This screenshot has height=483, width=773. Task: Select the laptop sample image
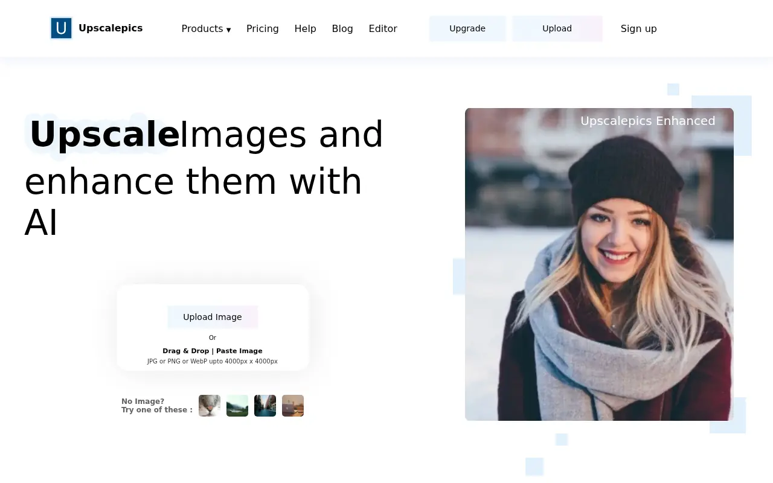(293, 405)
